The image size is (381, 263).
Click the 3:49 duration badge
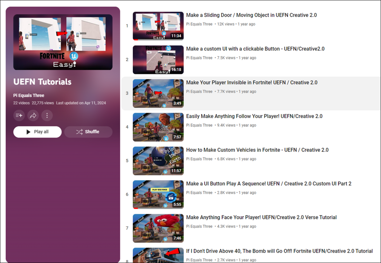177,103
